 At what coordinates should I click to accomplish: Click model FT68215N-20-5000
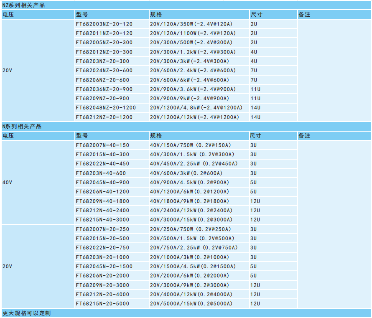(102, 304)
